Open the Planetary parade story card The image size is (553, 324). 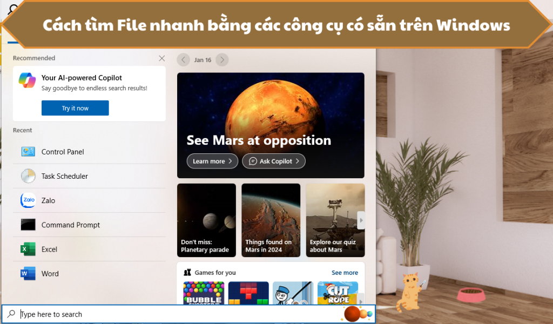206,220
